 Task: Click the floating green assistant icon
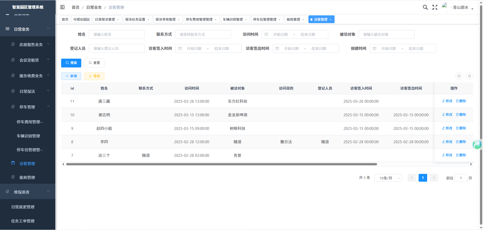coord(477,144)
